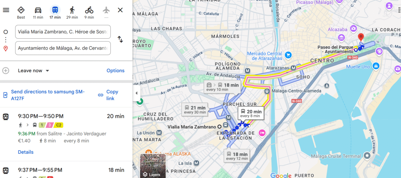Add a destination with the plus icon
The width and height of the screenshot is (401, 178).
click(x=5, y=70)
